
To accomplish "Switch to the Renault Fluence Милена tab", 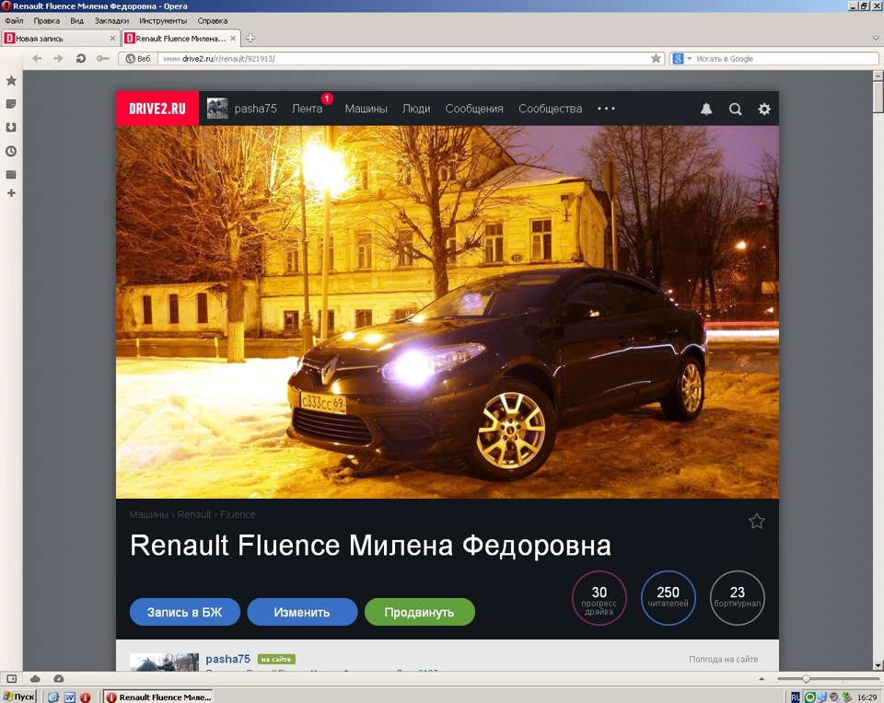I will coord(180,39).
